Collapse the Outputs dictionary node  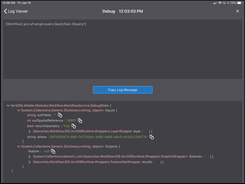tap(19, 147)
